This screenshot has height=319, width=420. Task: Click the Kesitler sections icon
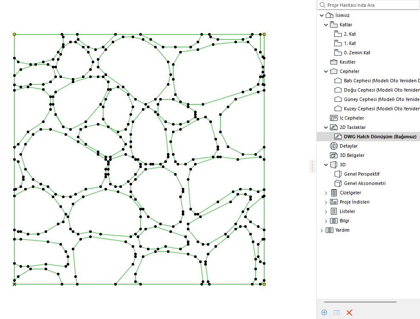(x=333, y=62)
